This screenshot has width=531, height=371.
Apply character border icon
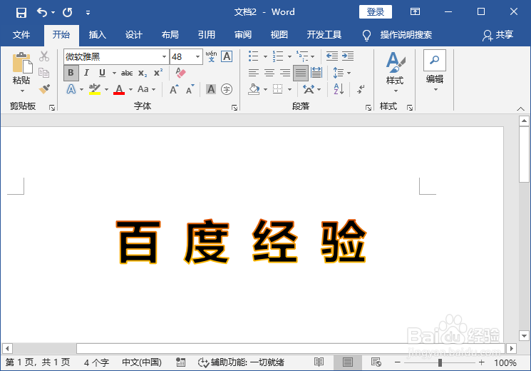pos(227,56)
